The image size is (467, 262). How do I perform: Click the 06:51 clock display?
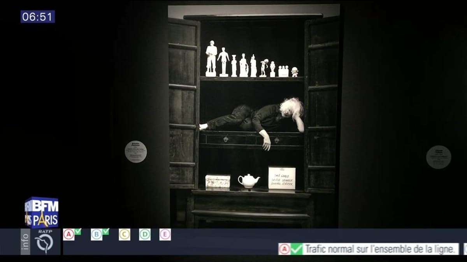click(x=38, y=17)
